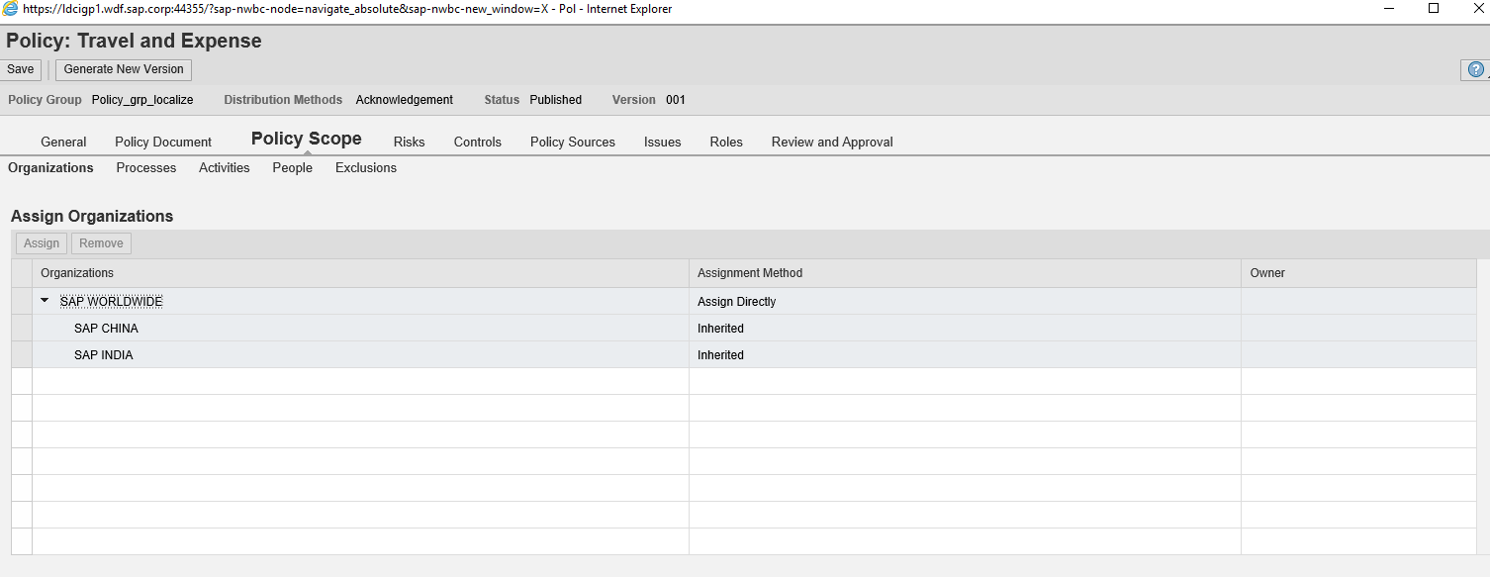
Task: Click the Internet Explorer page icon
Action: [x=10, y=9]
